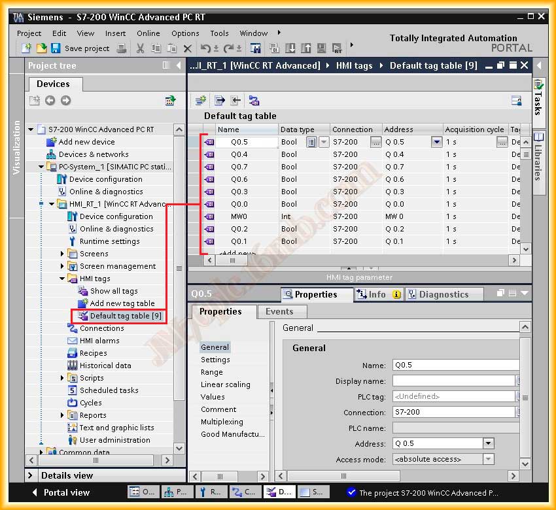
Task: Click the Cut scissors icon in toolbar
Action: click(x=140, y=48)
